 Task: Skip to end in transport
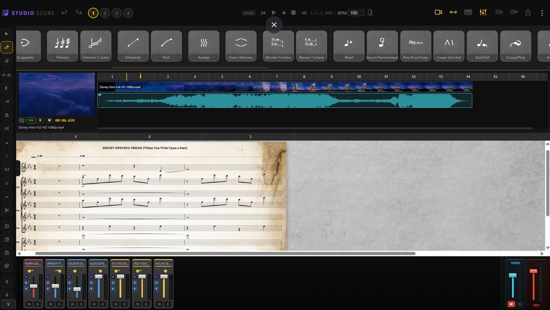pos(304,13)
